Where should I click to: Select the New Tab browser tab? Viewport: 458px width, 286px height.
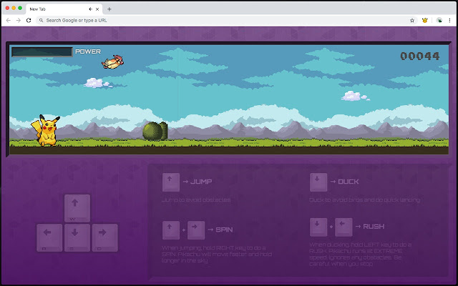tap(64, 9)
